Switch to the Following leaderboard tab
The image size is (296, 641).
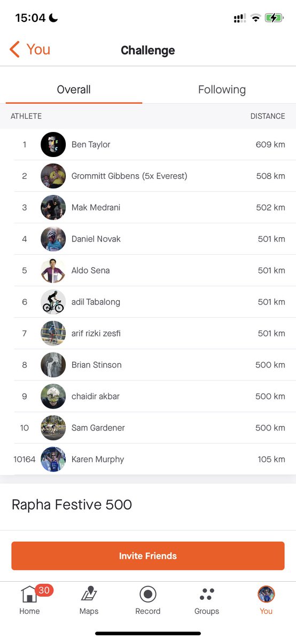coord(222,90)
